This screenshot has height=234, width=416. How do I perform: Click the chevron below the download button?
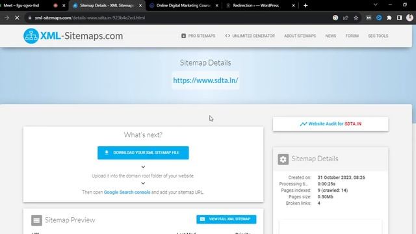pyautogui.click(x=143, y=167)
